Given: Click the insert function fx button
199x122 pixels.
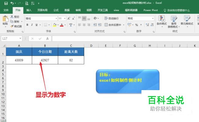Looking at the screenshot, I should click(x=47, y=39).
